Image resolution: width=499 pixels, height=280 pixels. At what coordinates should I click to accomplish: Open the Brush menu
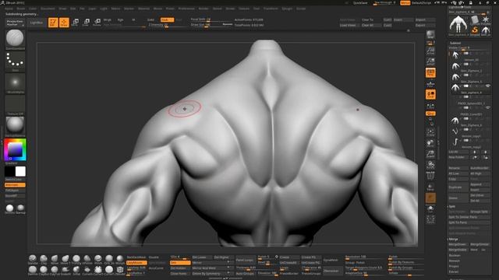(21, 9)
